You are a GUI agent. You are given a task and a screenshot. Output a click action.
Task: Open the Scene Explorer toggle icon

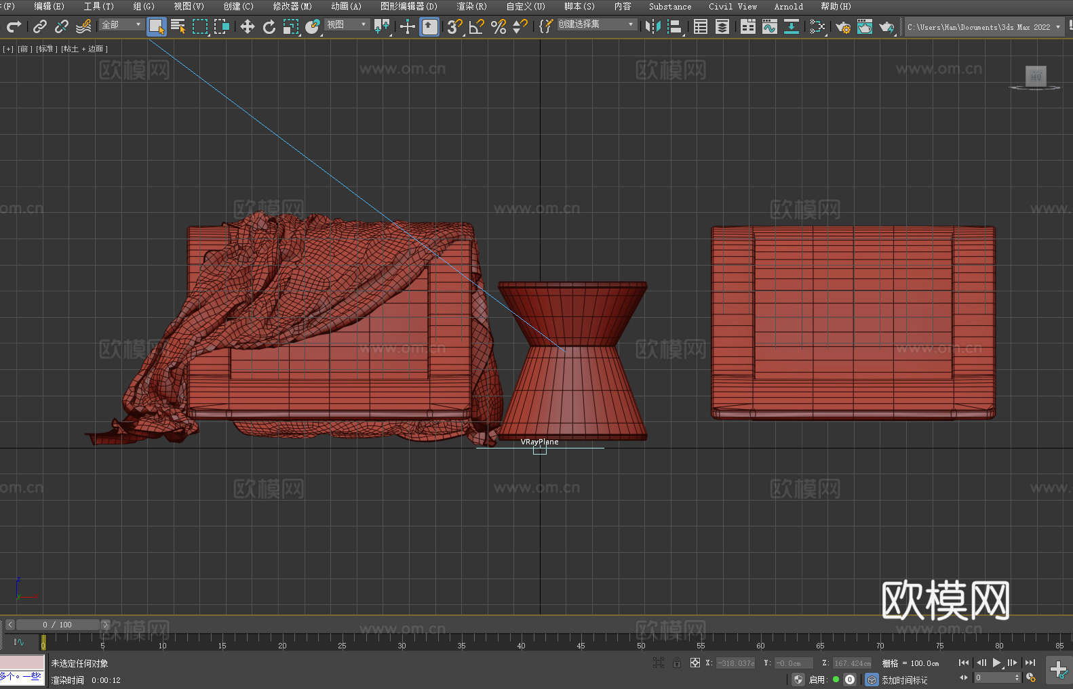(701, 26)
